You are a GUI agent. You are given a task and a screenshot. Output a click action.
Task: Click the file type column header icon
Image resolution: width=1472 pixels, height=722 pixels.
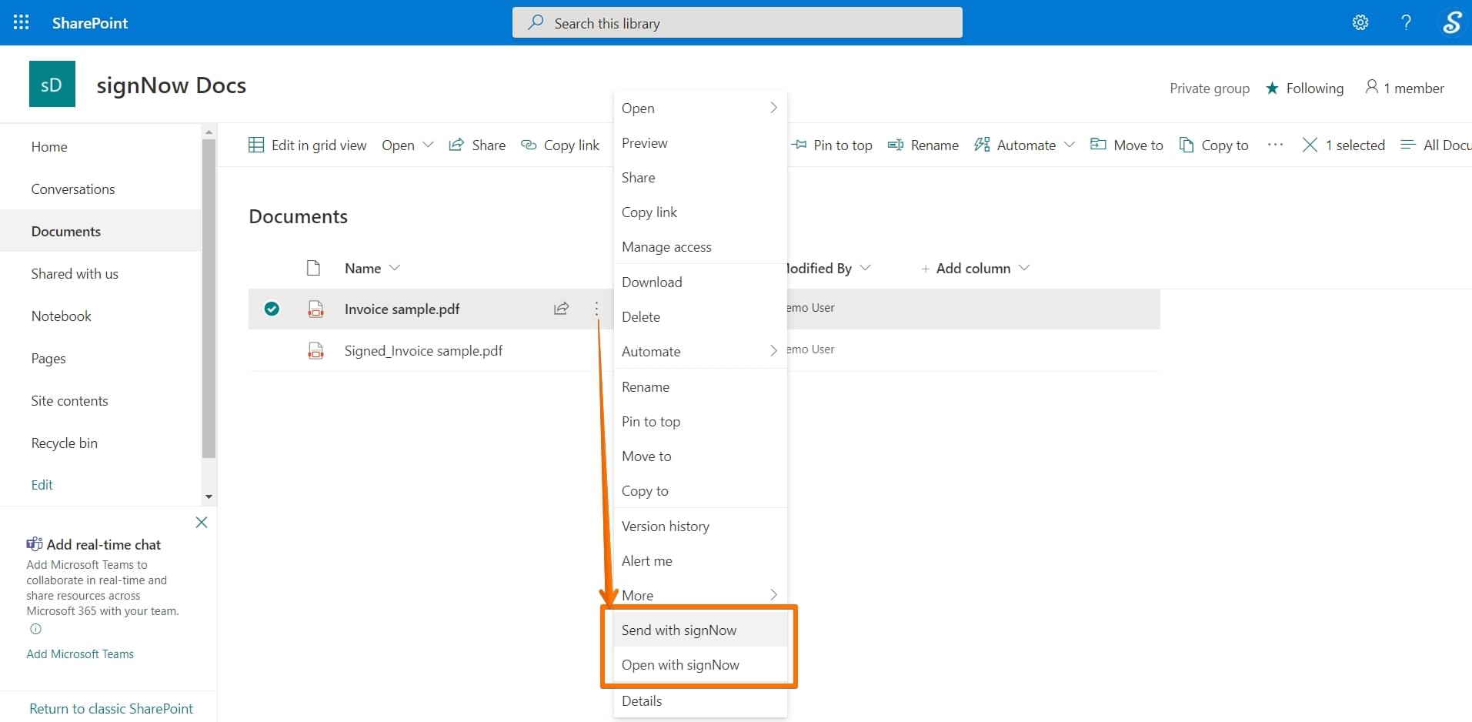click(313, 268)
